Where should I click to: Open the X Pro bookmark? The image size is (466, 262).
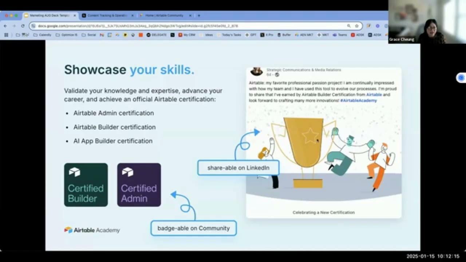tap(267, 35)
